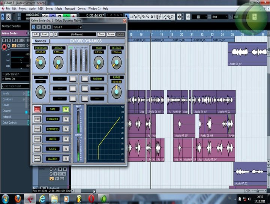270x204 pixels.
Task: Click the Sonnox logo button
Action: (x=40, y=41)
